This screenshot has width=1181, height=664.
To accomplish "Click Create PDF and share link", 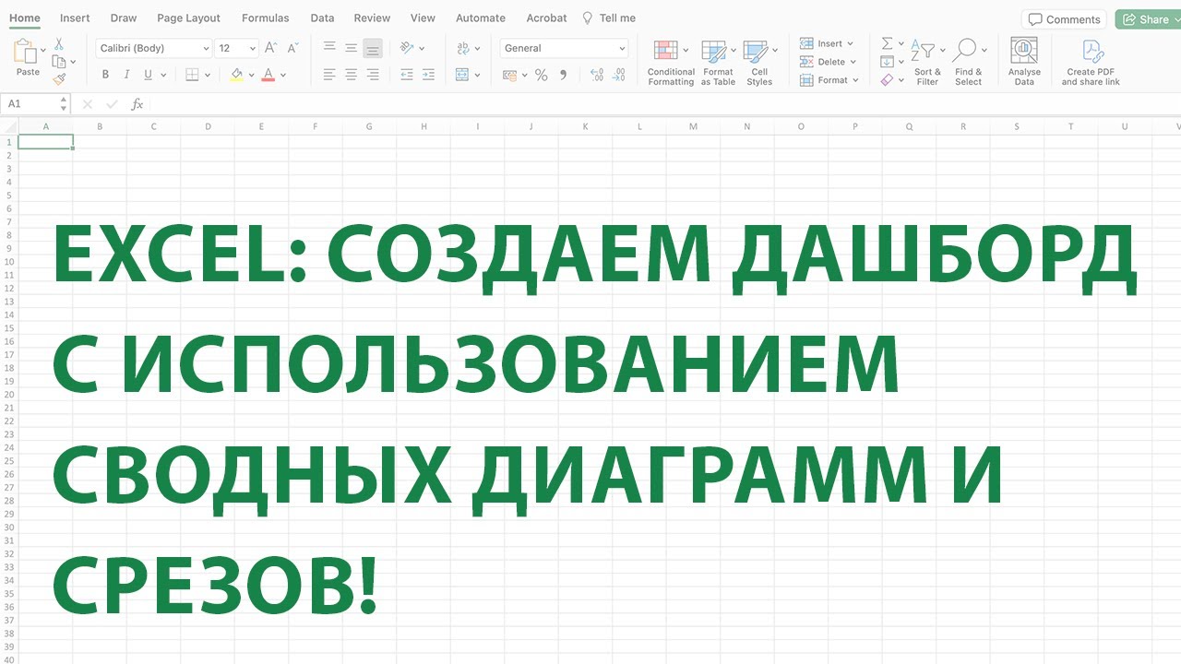I will [x=1091, y=63].
